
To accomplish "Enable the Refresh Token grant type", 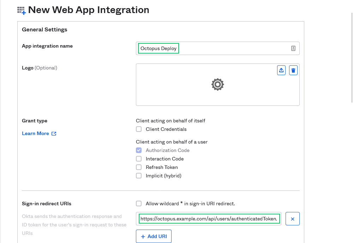I will 139,167.
